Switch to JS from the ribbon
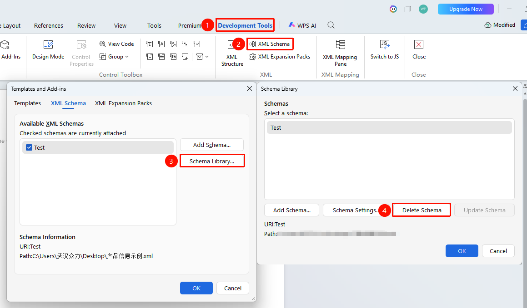 pyautogui.click(x=385, y=49)
